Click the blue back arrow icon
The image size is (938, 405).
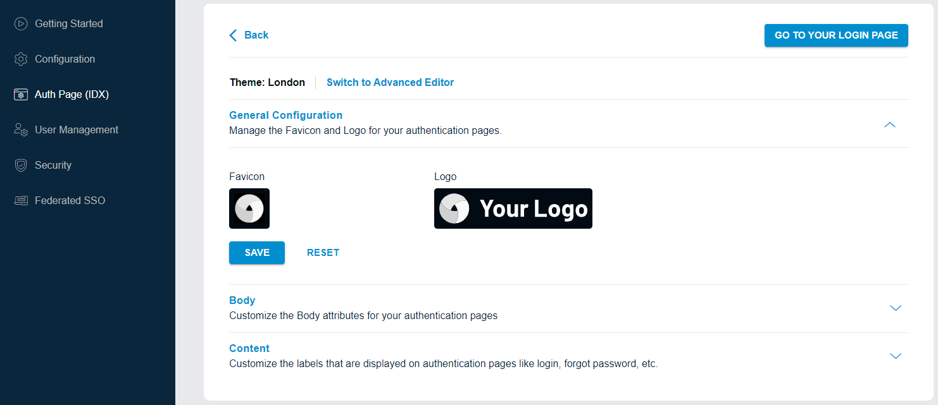point(233,35)
